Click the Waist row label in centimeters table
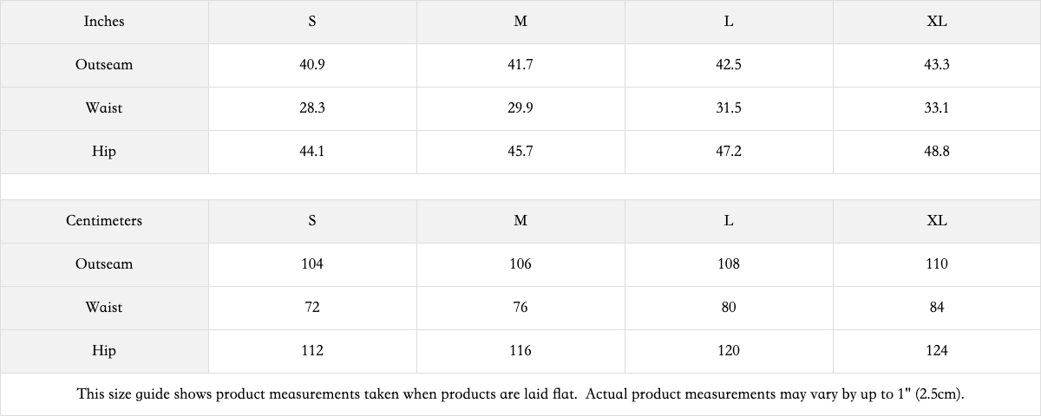The image size is (1041, 416). pyautogui.click(x=104, y=308)
